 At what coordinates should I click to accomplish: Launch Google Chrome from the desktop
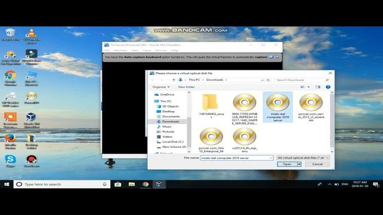(x=10, y=78)
